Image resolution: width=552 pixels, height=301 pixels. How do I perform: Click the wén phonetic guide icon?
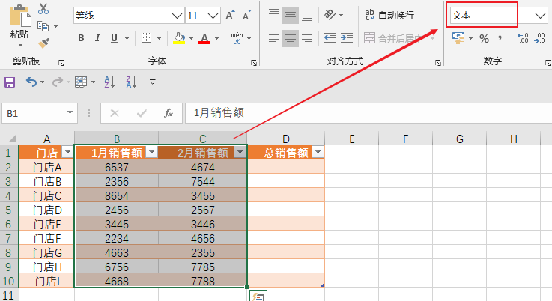click(237, 38)
